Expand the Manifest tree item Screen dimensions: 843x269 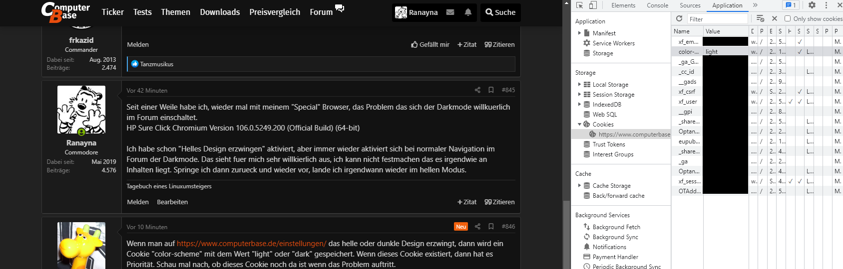tap(579, 33)
